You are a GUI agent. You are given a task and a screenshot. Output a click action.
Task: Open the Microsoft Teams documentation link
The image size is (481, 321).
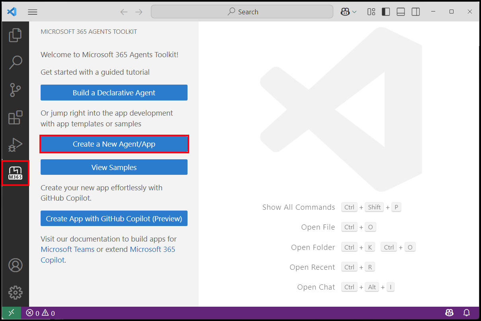[x=68, y=249]
